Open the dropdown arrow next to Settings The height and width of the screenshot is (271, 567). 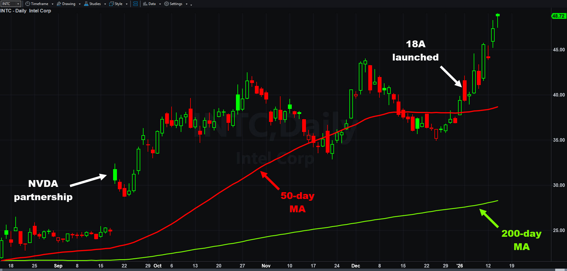pyautogui.click(x=187, y=4)
